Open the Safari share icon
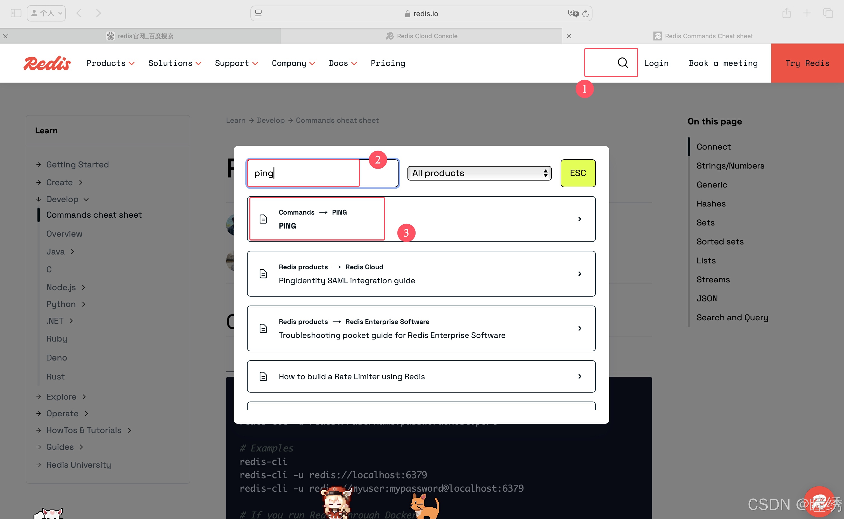This screenshot has height=519, width=844. 786,13
